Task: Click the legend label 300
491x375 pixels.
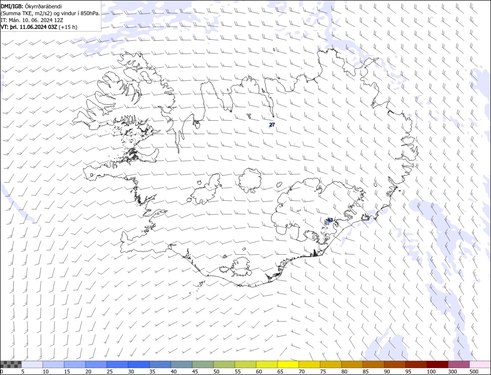Action: click(x=453, y=372)
